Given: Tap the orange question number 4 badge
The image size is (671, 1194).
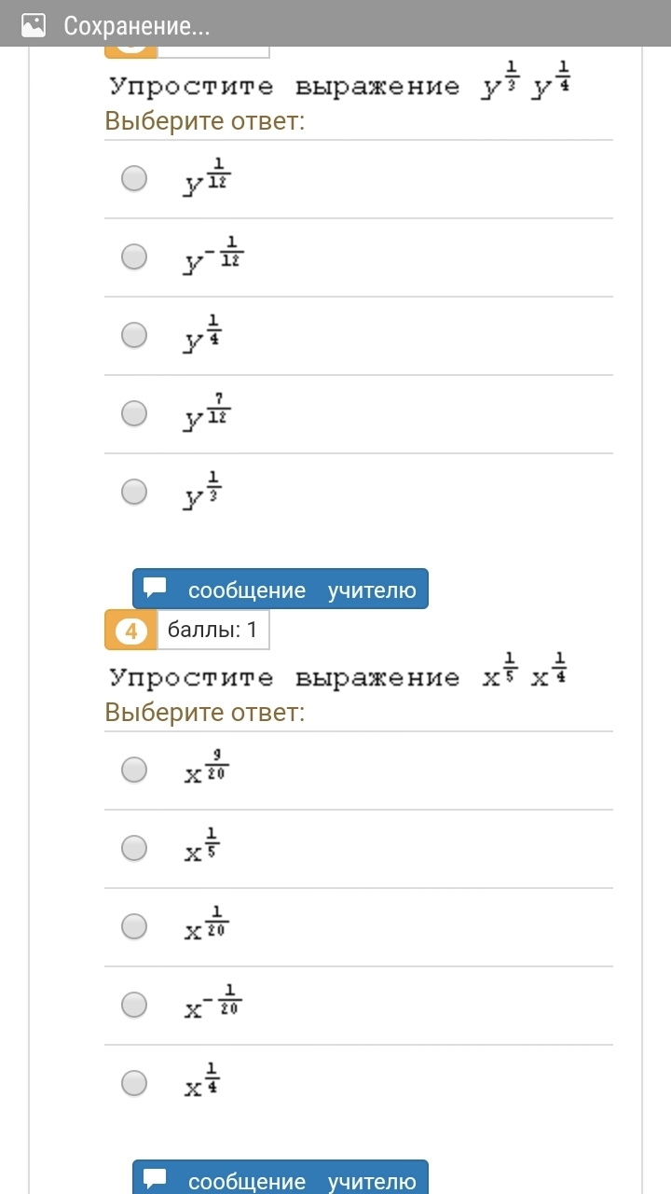Looking at the screenshot, I should [130, 631].
